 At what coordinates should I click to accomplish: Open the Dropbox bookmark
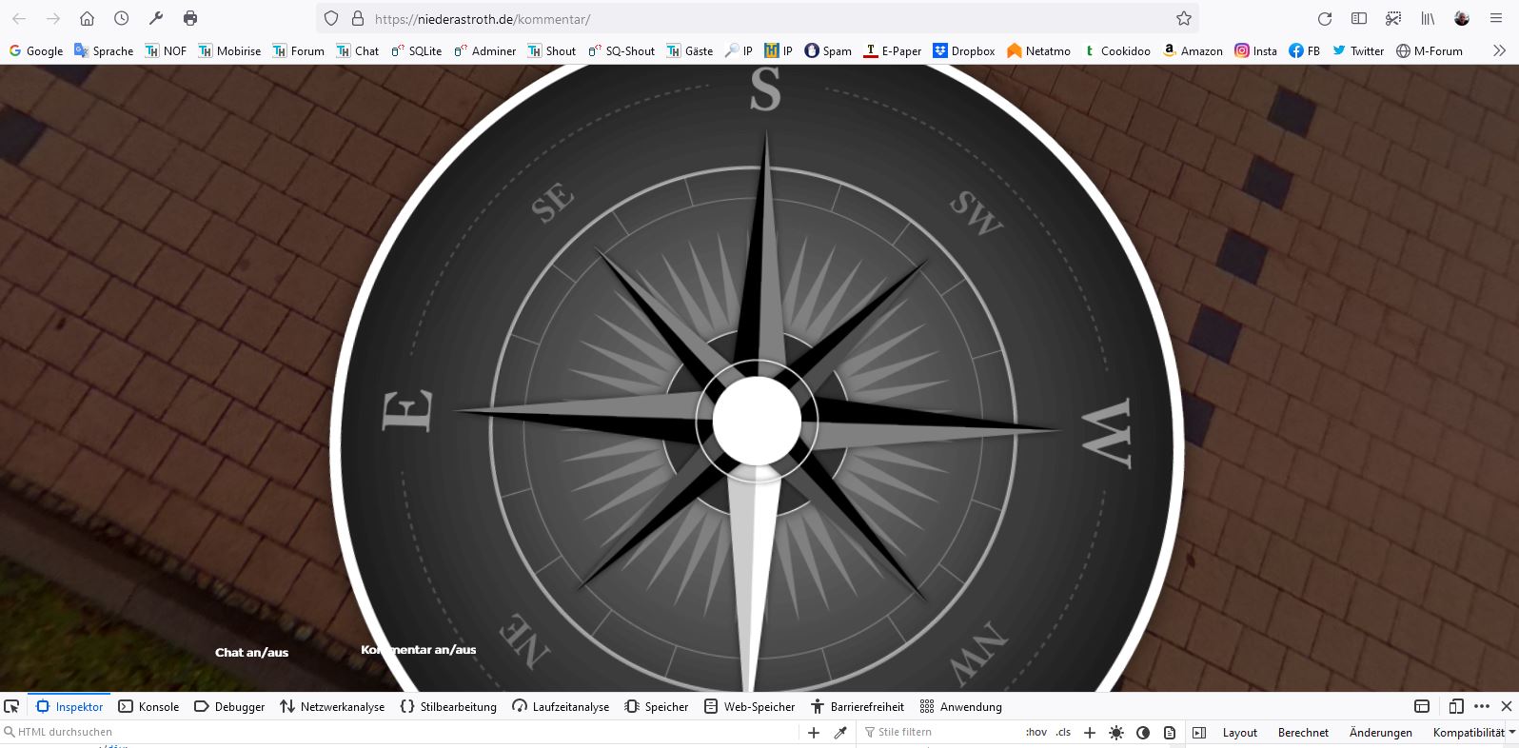click(x=964, y=50)
